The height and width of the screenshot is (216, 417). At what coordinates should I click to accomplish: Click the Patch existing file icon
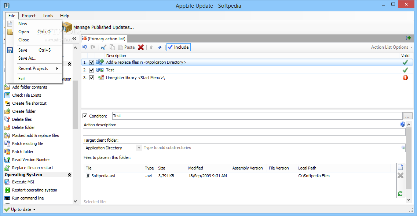click(x=7, y=143)
